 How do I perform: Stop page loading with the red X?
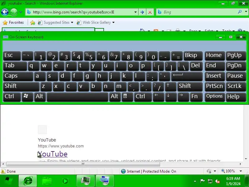pos(150,12)
